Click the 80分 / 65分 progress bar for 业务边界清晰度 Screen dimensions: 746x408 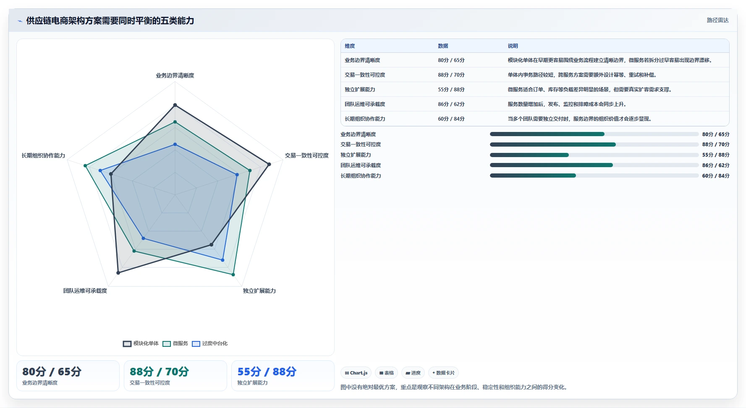pyautogui.click(x=594, y=134)
